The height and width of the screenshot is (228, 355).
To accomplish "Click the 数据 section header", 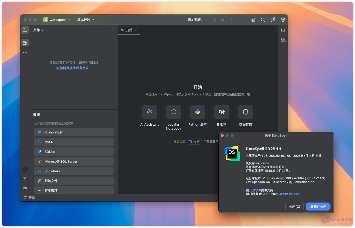I will [x=37, y=115].
